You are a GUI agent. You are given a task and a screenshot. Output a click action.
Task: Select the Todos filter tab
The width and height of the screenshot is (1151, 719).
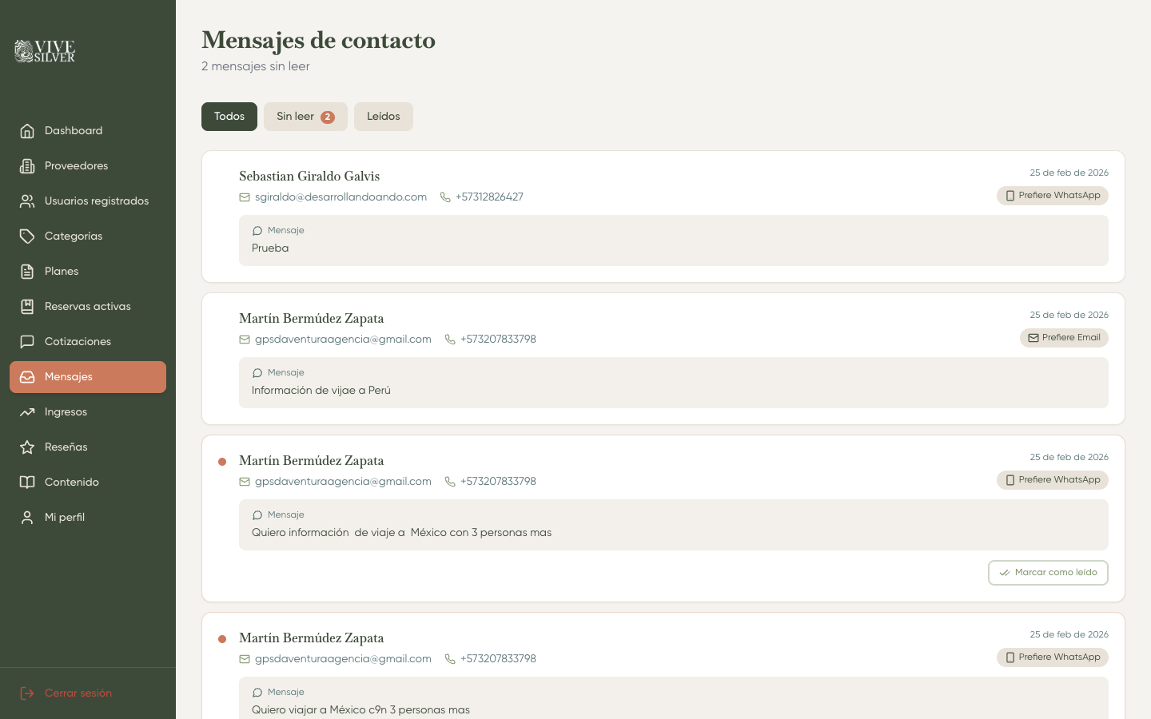point(229,116)
